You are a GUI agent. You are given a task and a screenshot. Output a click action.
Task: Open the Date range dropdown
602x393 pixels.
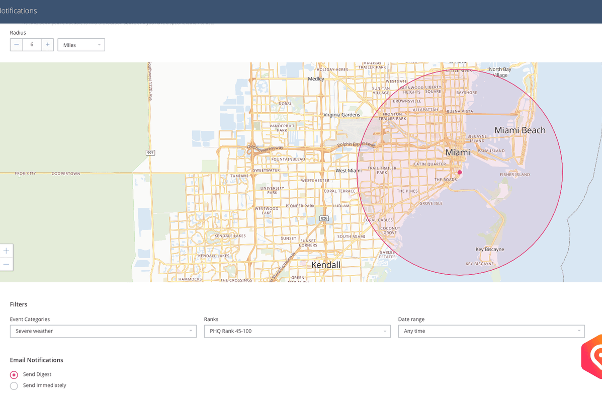[491, 331]
